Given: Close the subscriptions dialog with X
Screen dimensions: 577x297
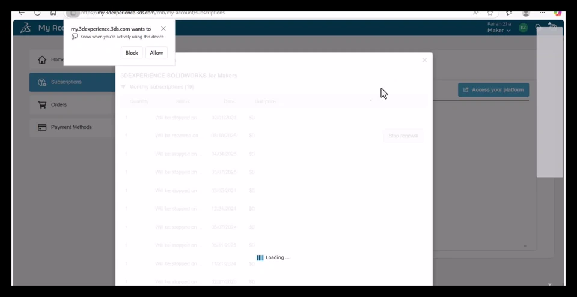Looking at the screenshot, I should tap(424, 60).
